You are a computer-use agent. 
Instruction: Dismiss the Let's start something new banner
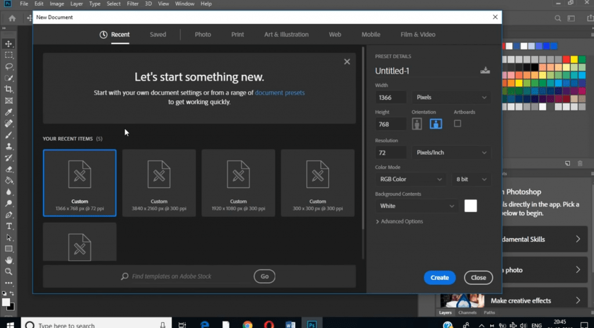(x=347, y=61)
